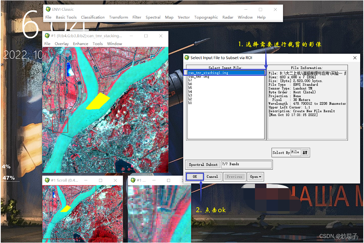Image resolution: width=364 pixels, height=243 pixels.
Task: Open Vector menu
Action: [x=184, y=17]
